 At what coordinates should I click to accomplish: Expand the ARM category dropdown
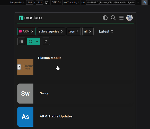[26, 31]
